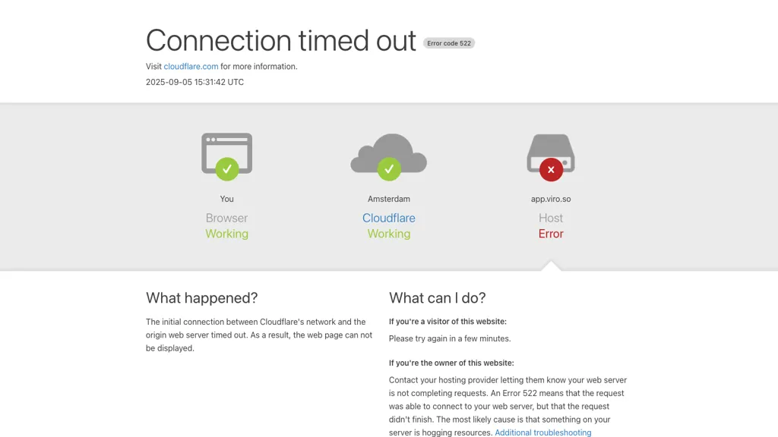Click the Connection timed out heading

[x=281, y=40]
